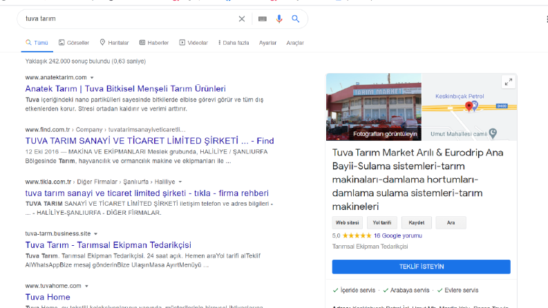Click the www.anatektarim.com URL text

pyautogui.click(x=56, y=77)
